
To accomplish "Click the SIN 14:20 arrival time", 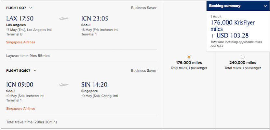I will click(x=94, y=85).
